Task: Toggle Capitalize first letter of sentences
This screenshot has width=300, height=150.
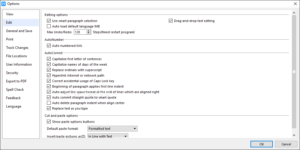Action: pos(49,59)
